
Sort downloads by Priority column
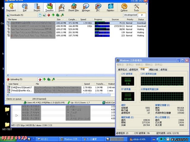tap(131, 20)
